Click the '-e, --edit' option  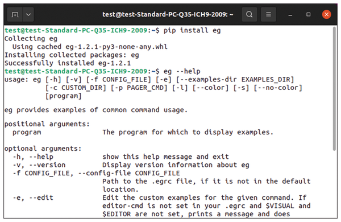click(x=33, y=198)
